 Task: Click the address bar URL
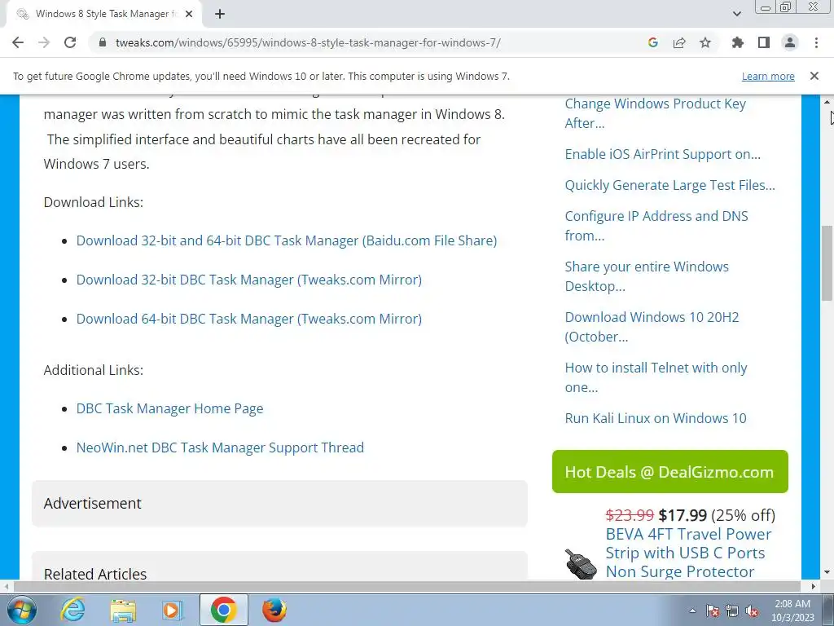pyautogui.click(x=308, y=42)
